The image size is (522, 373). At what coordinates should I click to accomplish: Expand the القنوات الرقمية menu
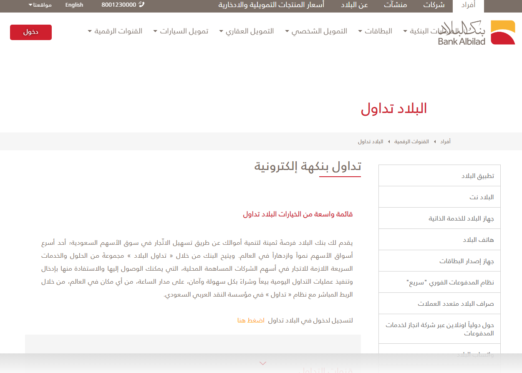tap(115, 31)
